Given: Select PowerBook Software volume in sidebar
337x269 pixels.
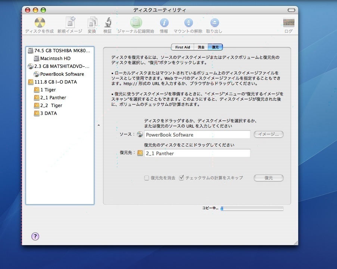Looking at the screenshot, I should pyautogui.click(x=60, y=74).
